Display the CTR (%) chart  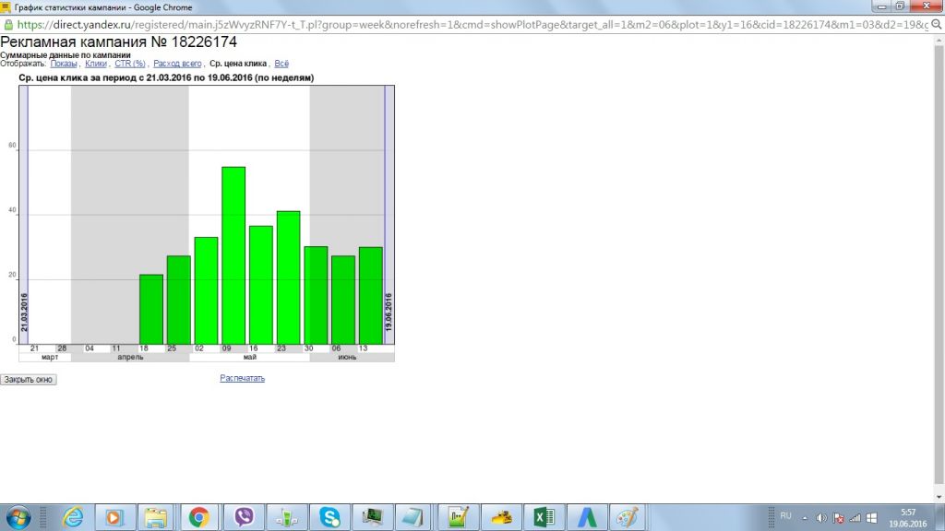(129, 64)
